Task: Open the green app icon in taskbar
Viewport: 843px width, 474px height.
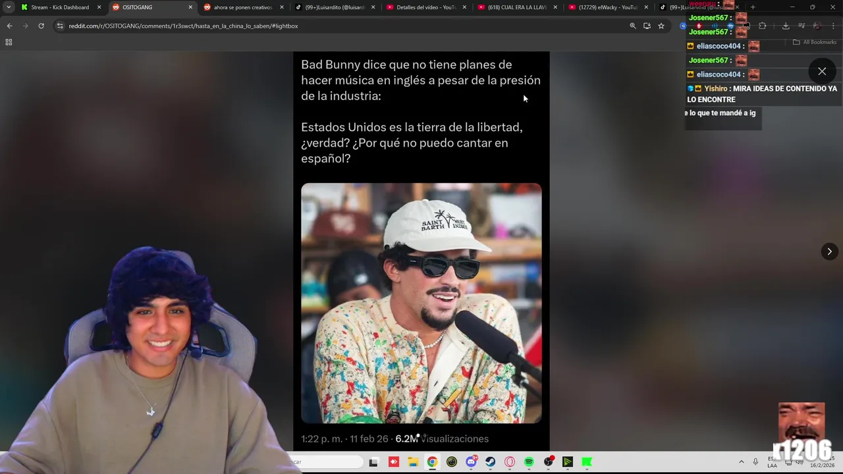Action: point(587,462)
